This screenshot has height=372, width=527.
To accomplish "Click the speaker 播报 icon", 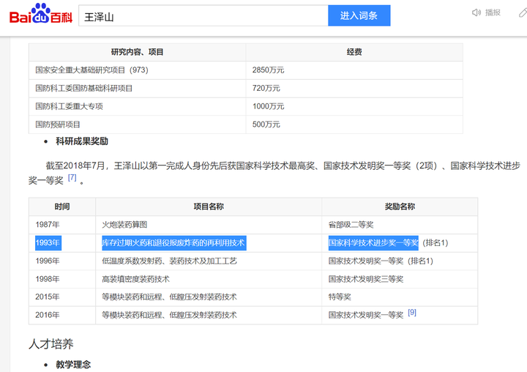I will [x=476, y=12].
